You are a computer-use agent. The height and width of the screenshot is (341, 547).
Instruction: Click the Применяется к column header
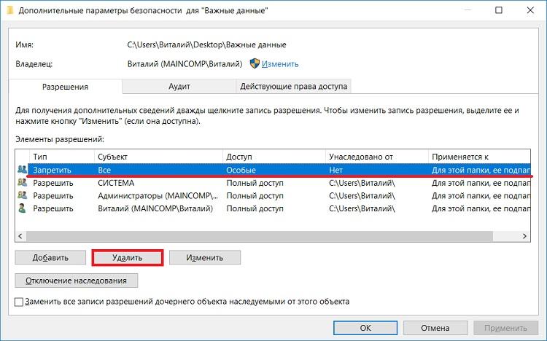(x=479, y=157)
